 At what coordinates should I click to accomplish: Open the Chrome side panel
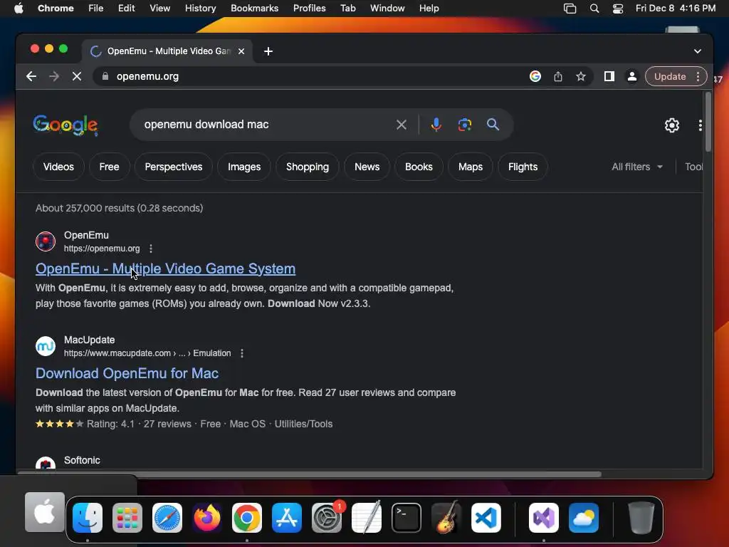click(609, 76)
